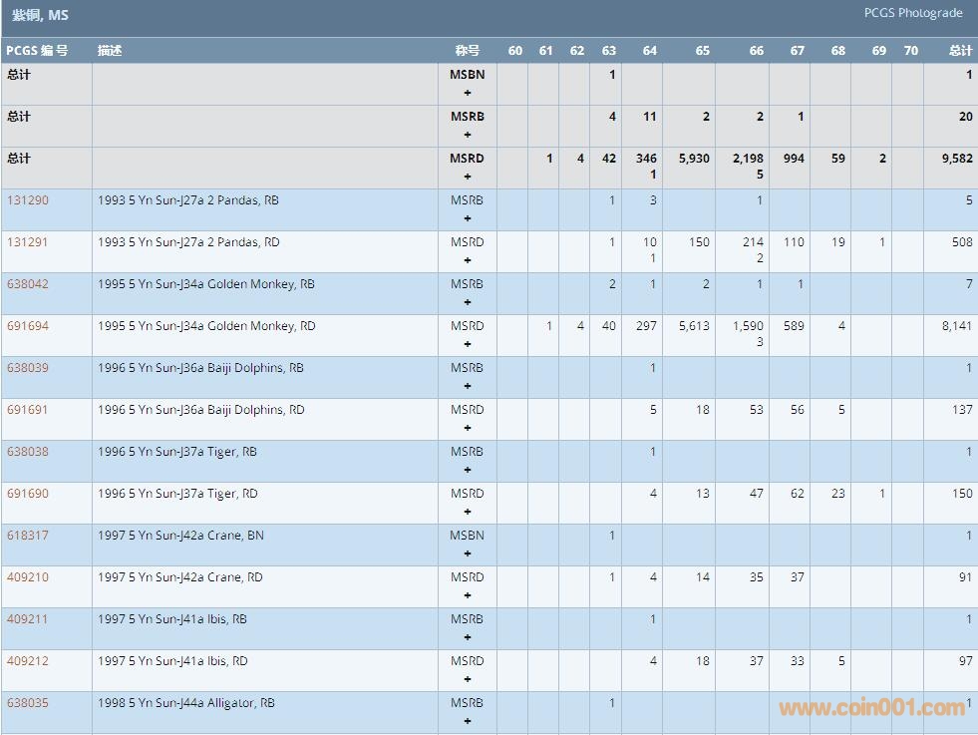The width and height of the screenshot is (978, 735).
Task: Expand plus under MSRD for Golden Monkey RD
Action: pyautogui.click(x=467, y=344)
